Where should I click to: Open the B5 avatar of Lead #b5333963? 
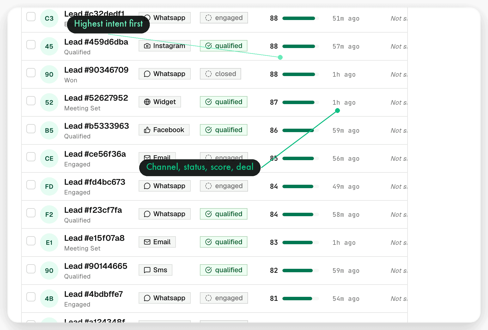(x=49, y=130)
